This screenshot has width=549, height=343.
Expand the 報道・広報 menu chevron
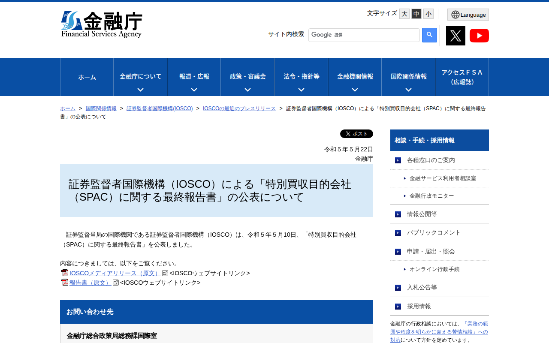click(194, 90)
